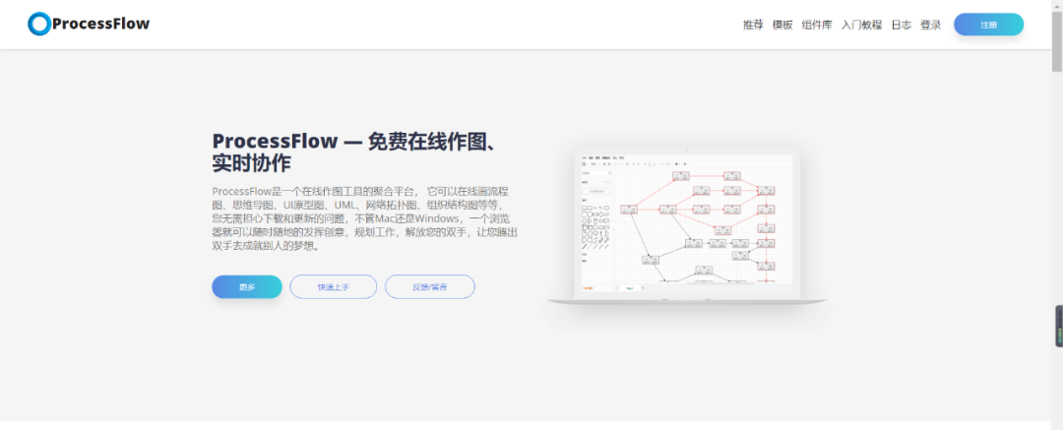Click the 反馈/留言 feedback button
1063x430 pixels.
(x=430, y=287)
